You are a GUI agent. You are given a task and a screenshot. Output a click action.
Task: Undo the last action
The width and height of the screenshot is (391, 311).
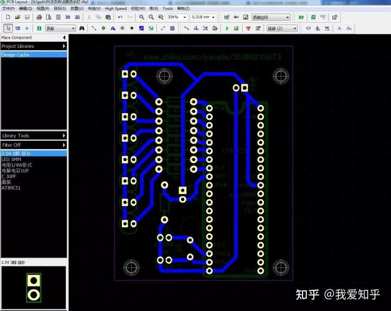[x=120, y=17]
